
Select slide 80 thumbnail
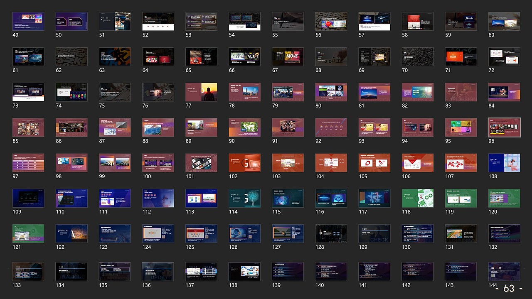331,92
